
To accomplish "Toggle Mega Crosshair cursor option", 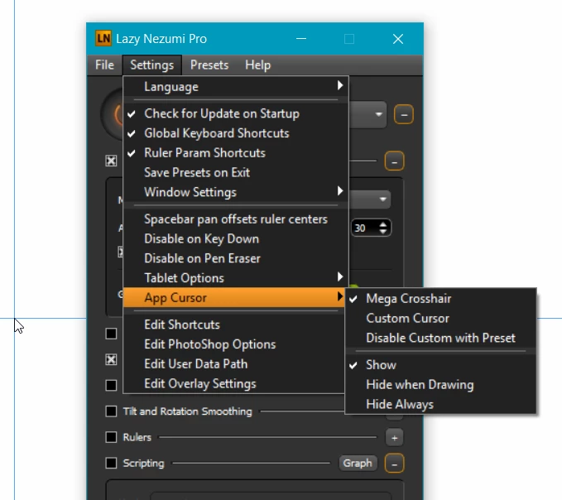I will tap(441, 299).
